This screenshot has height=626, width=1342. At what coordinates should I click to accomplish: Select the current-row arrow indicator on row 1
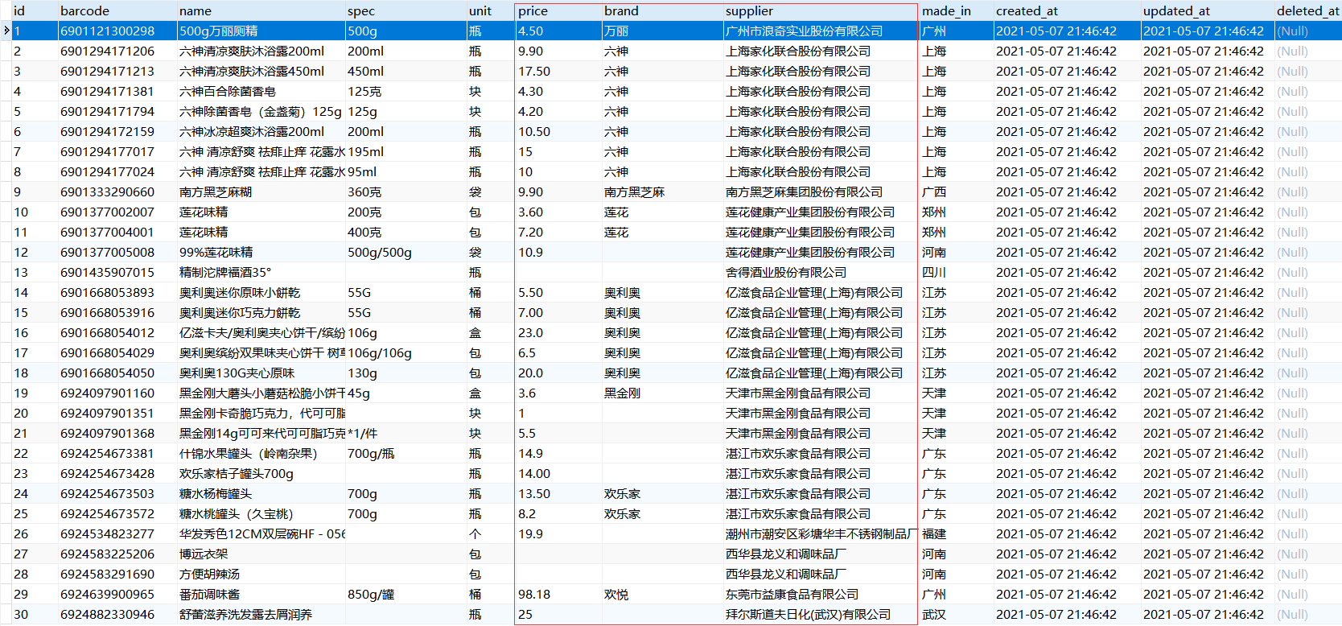(6, 31)
